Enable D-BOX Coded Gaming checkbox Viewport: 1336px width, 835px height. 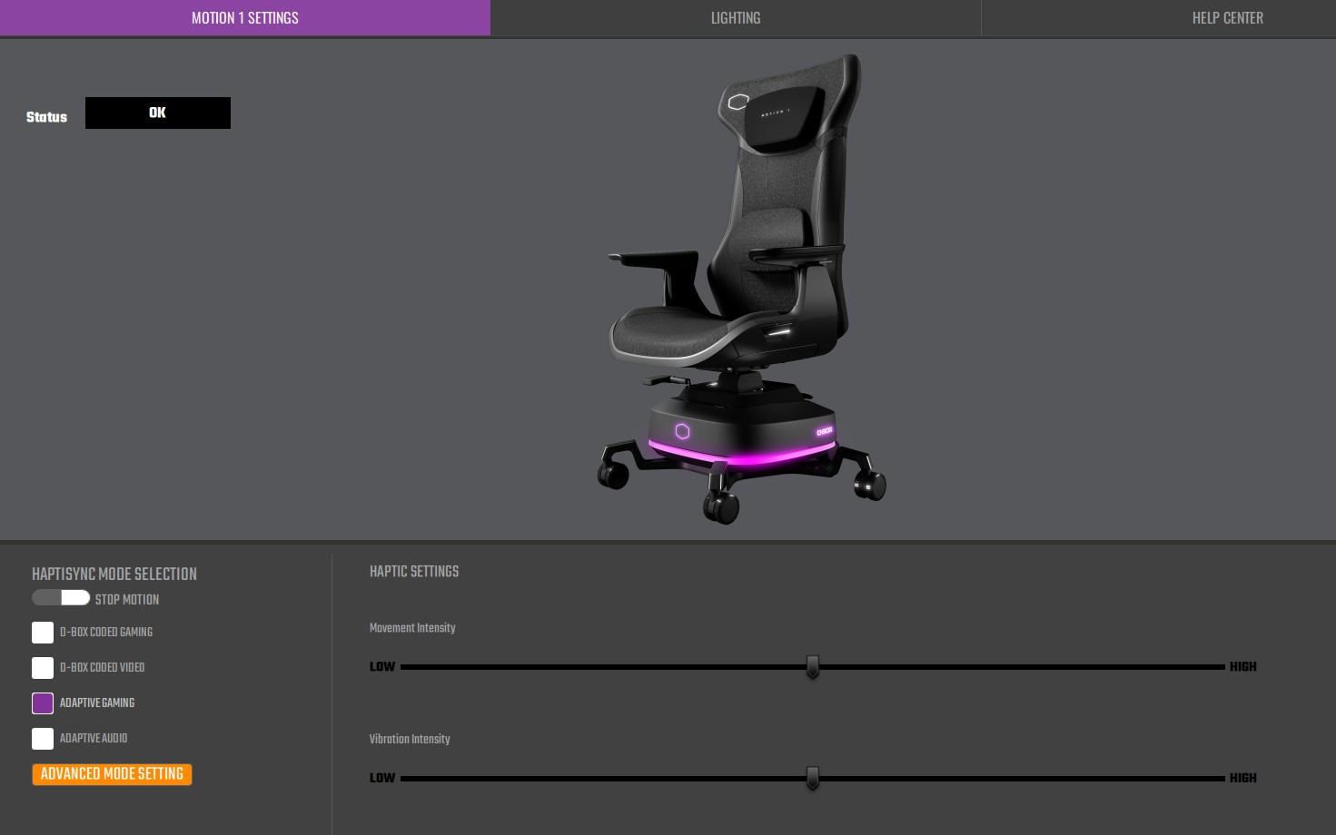click(43, 633)
